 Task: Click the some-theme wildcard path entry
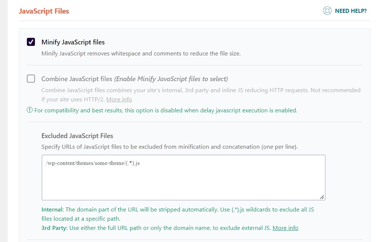pos(93,163)
